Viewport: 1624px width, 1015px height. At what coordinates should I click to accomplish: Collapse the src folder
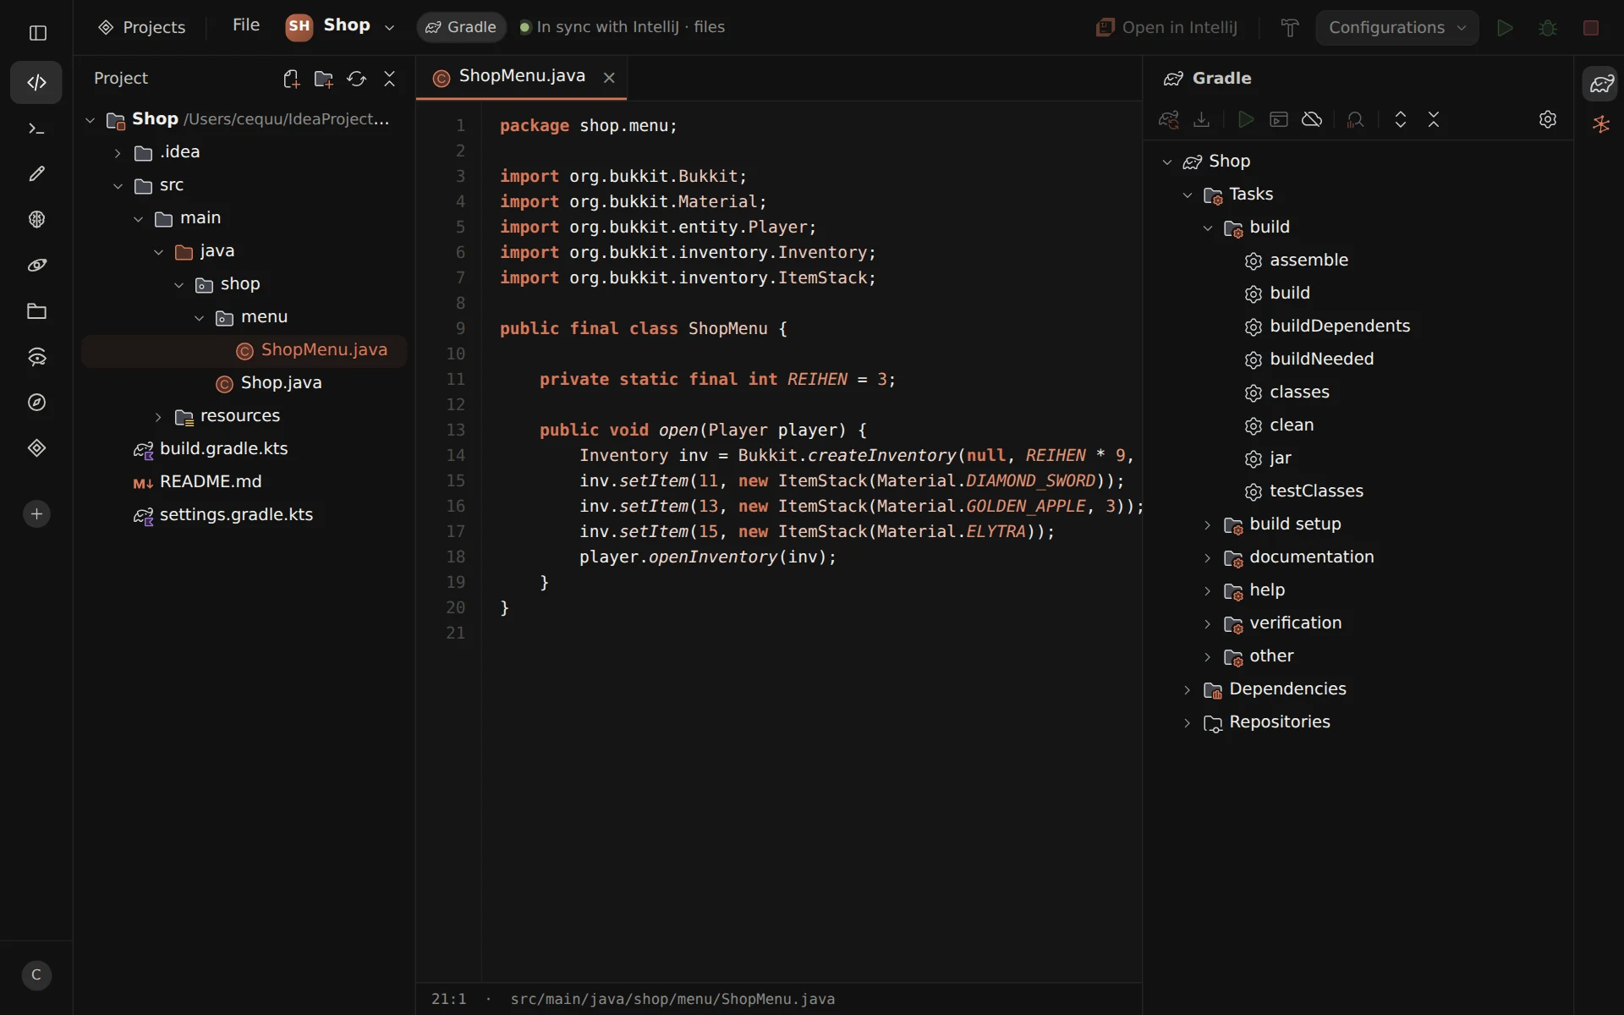118,186
